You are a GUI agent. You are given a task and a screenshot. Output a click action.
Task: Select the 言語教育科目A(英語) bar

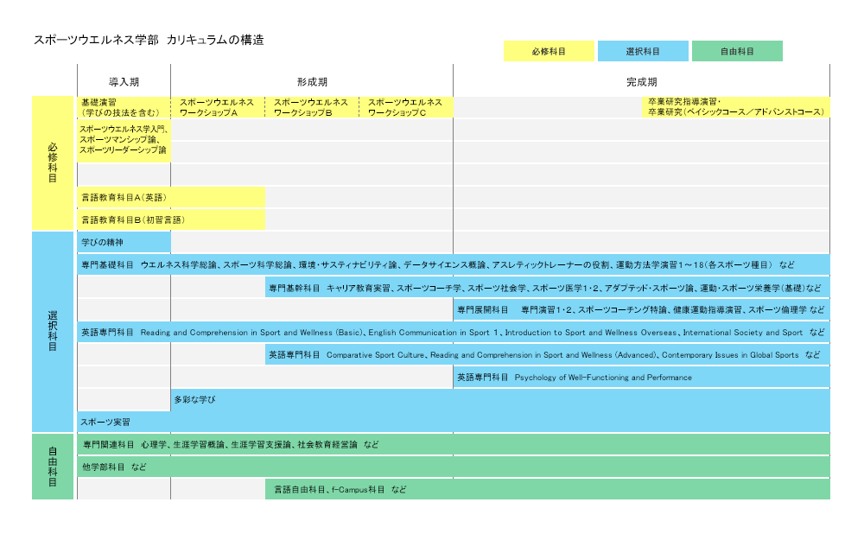[171, 197]
